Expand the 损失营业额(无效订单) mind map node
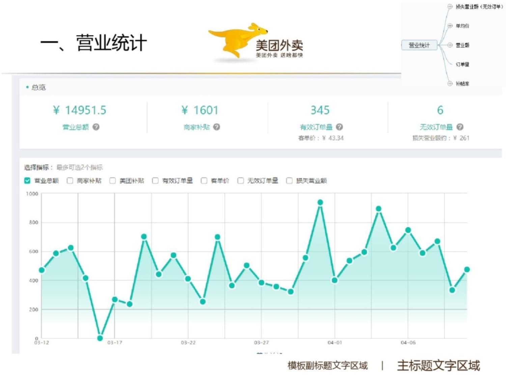Image resolution: width=506 pixels, height=379 pixels. pos(450,6)
